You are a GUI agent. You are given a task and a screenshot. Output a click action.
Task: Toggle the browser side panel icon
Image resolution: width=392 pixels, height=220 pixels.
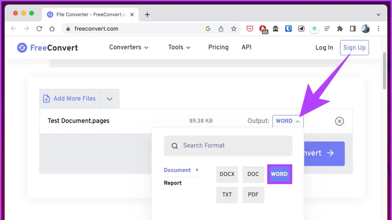(352, 29)
